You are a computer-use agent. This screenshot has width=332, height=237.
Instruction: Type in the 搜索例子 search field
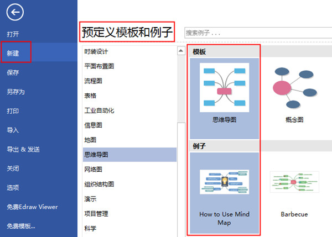(255, 33)
